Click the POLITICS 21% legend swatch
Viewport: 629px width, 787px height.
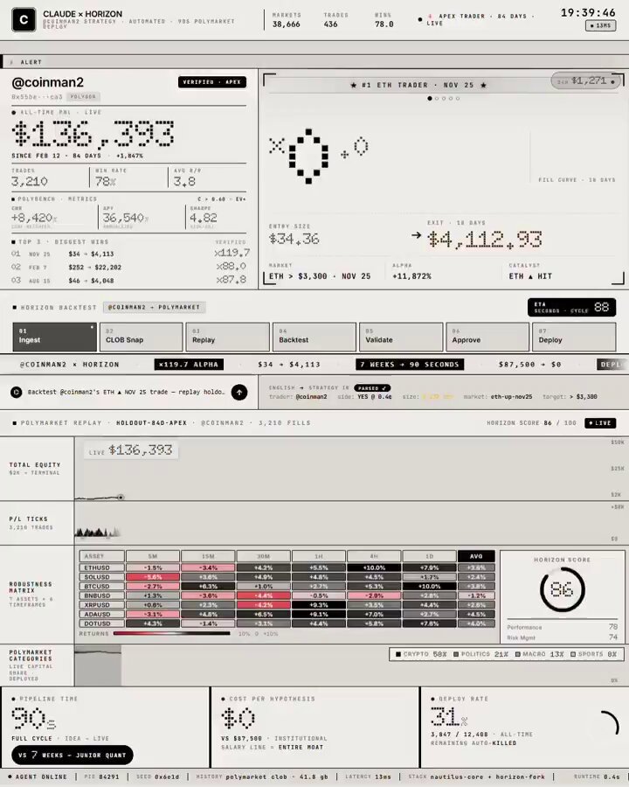click(456, 654)
